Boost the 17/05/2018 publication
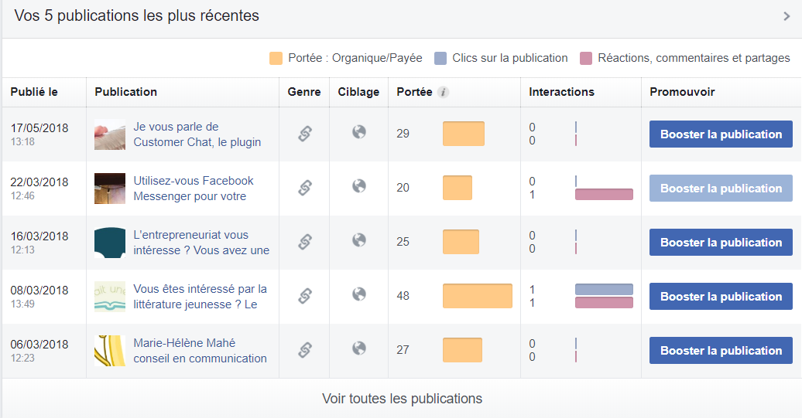Screen dimensions: 802x418 tap(721, 134)
